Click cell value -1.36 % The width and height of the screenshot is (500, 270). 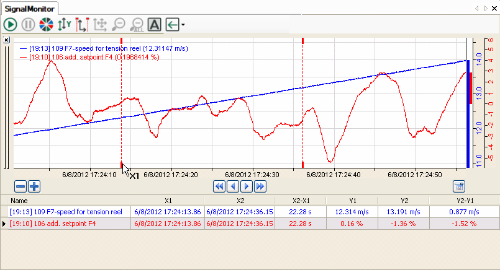[x=403, y=224]
